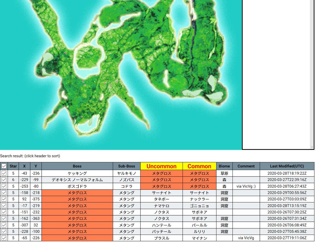The height and width of the screenshot is (242, 316).
Task: Uncheck the row for ケッキング boss
Action: (x=4, y=173)
